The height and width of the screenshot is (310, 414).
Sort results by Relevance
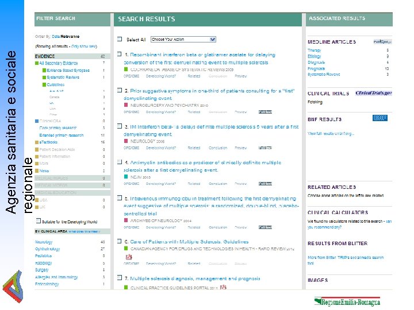point(70,36)
